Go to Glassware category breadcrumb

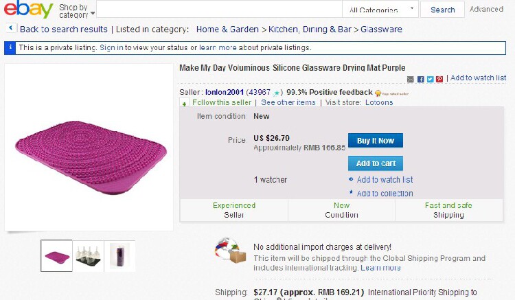pos(381,30)
